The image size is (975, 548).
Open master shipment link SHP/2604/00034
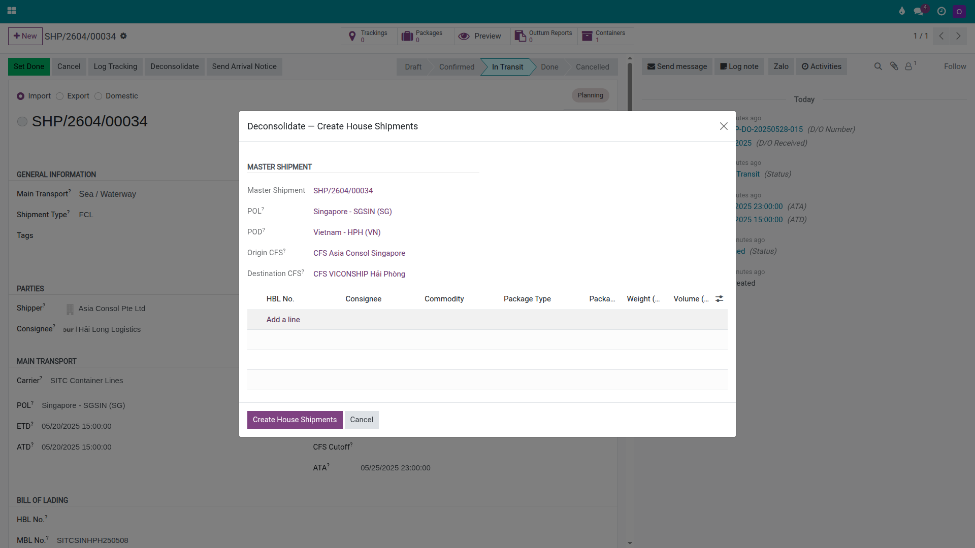point(343,191)
